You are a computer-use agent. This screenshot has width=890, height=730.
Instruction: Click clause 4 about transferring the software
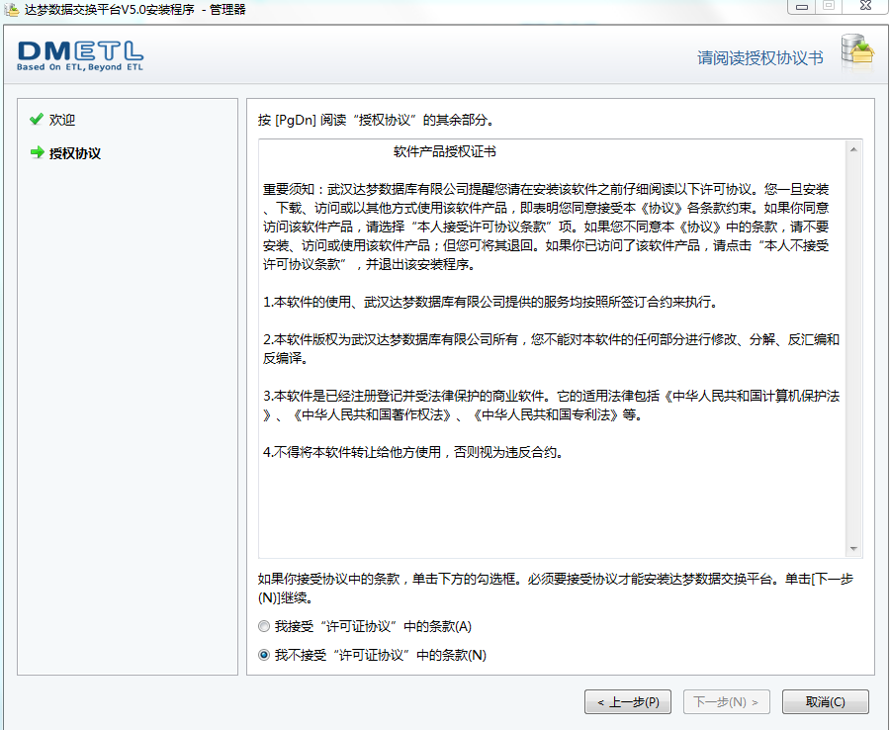tap(413, 452)
